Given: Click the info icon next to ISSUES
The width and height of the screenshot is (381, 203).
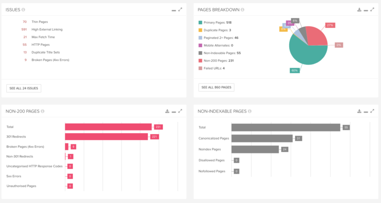Looking at the screenshot, I should tap(23, 10).
